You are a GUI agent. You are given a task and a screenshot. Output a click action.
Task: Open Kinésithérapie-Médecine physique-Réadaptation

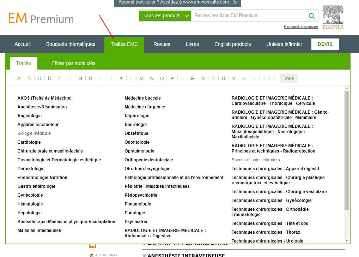[66, 222]
